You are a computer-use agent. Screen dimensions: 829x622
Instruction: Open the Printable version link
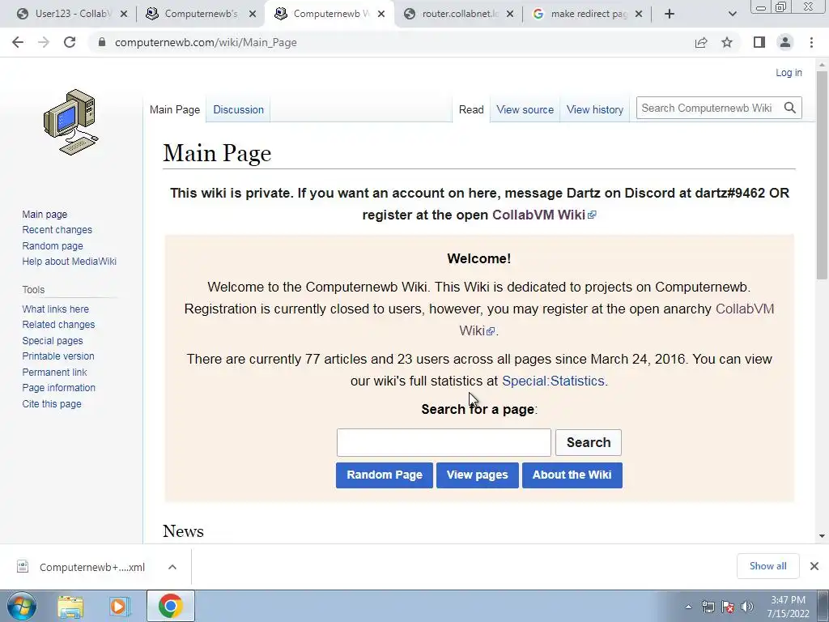tap(58, 356)
